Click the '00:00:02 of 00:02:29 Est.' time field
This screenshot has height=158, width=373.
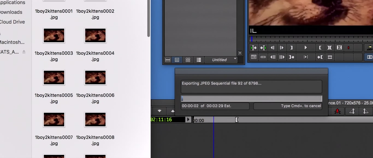[x=215, y=106]
